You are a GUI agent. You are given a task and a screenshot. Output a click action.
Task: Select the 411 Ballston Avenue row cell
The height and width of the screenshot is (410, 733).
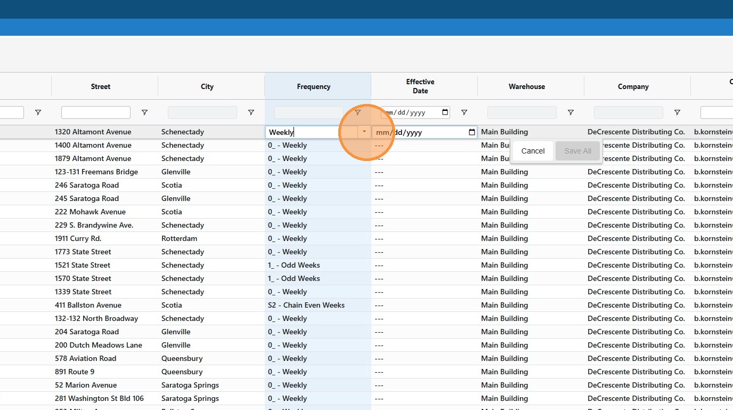point(88,305)
